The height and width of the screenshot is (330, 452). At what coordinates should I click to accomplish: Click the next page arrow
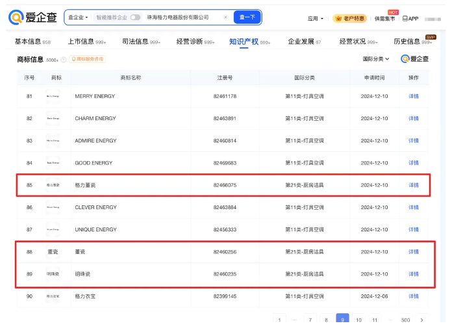click(x=421, y=320)
